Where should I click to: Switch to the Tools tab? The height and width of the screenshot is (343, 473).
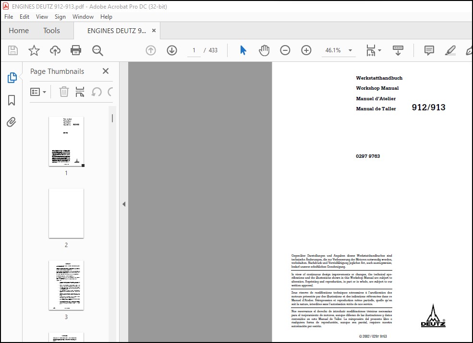(51, 30)
